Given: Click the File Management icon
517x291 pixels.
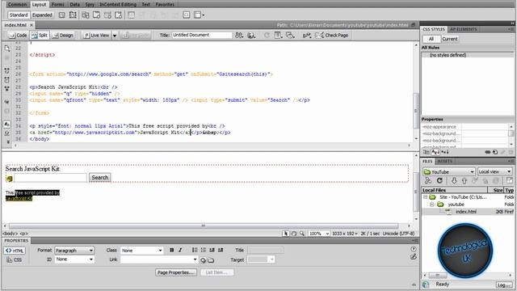Looking at the screenshot, I should click(239, 35).
